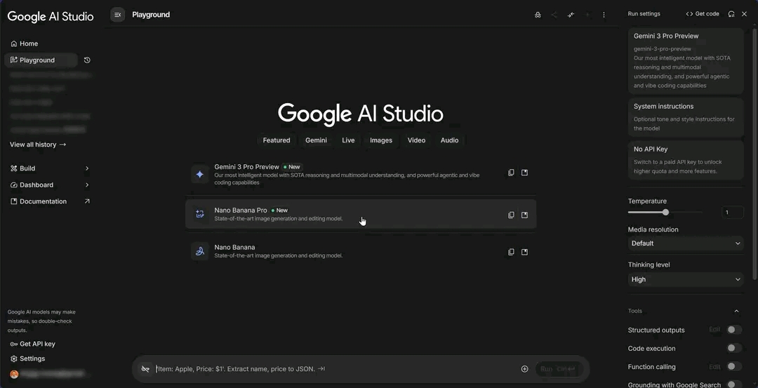Click the compare mode arrows icon
Viewport: 758px width, 388px height.
[x=571, y=15]
